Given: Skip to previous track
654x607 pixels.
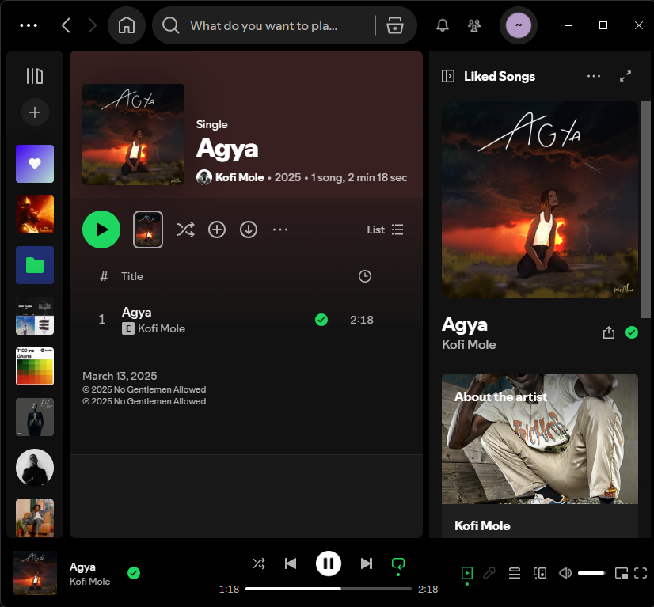Looking at the screenshot, I should [291, 563].
